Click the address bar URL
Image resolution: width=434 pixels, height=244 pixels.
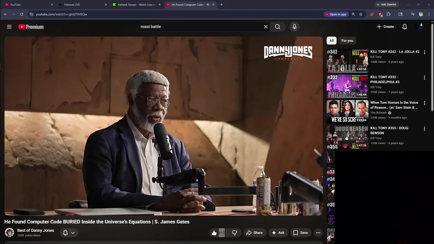pos(61,14)
